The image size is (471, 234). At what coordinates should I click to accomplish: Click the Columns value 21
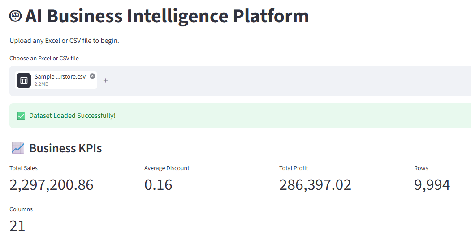tap(17, 226)
